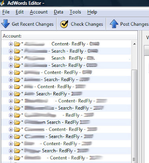Viewport: 149px width, 163px height.
Task: Open the File menu
Action: (x=6, y=12)
